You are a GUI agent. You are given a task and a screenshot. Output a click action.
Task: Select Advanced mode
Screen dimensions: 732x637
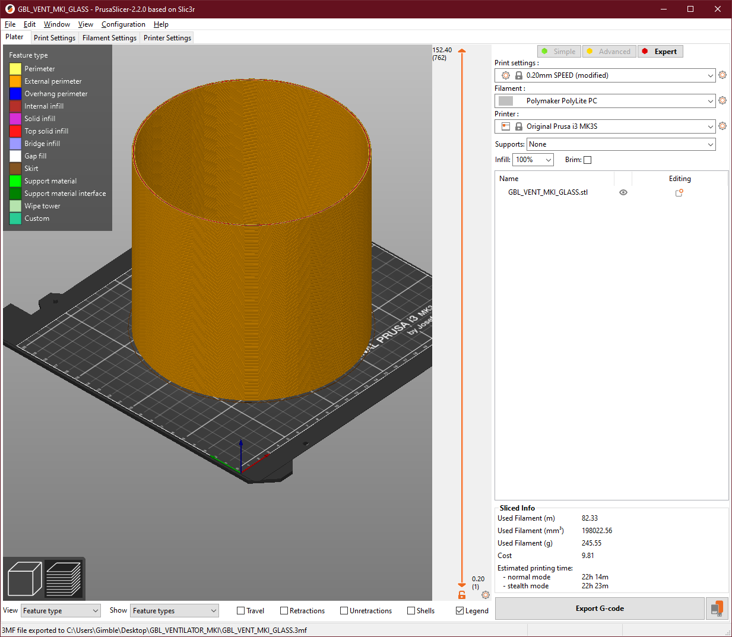(610, 52)
